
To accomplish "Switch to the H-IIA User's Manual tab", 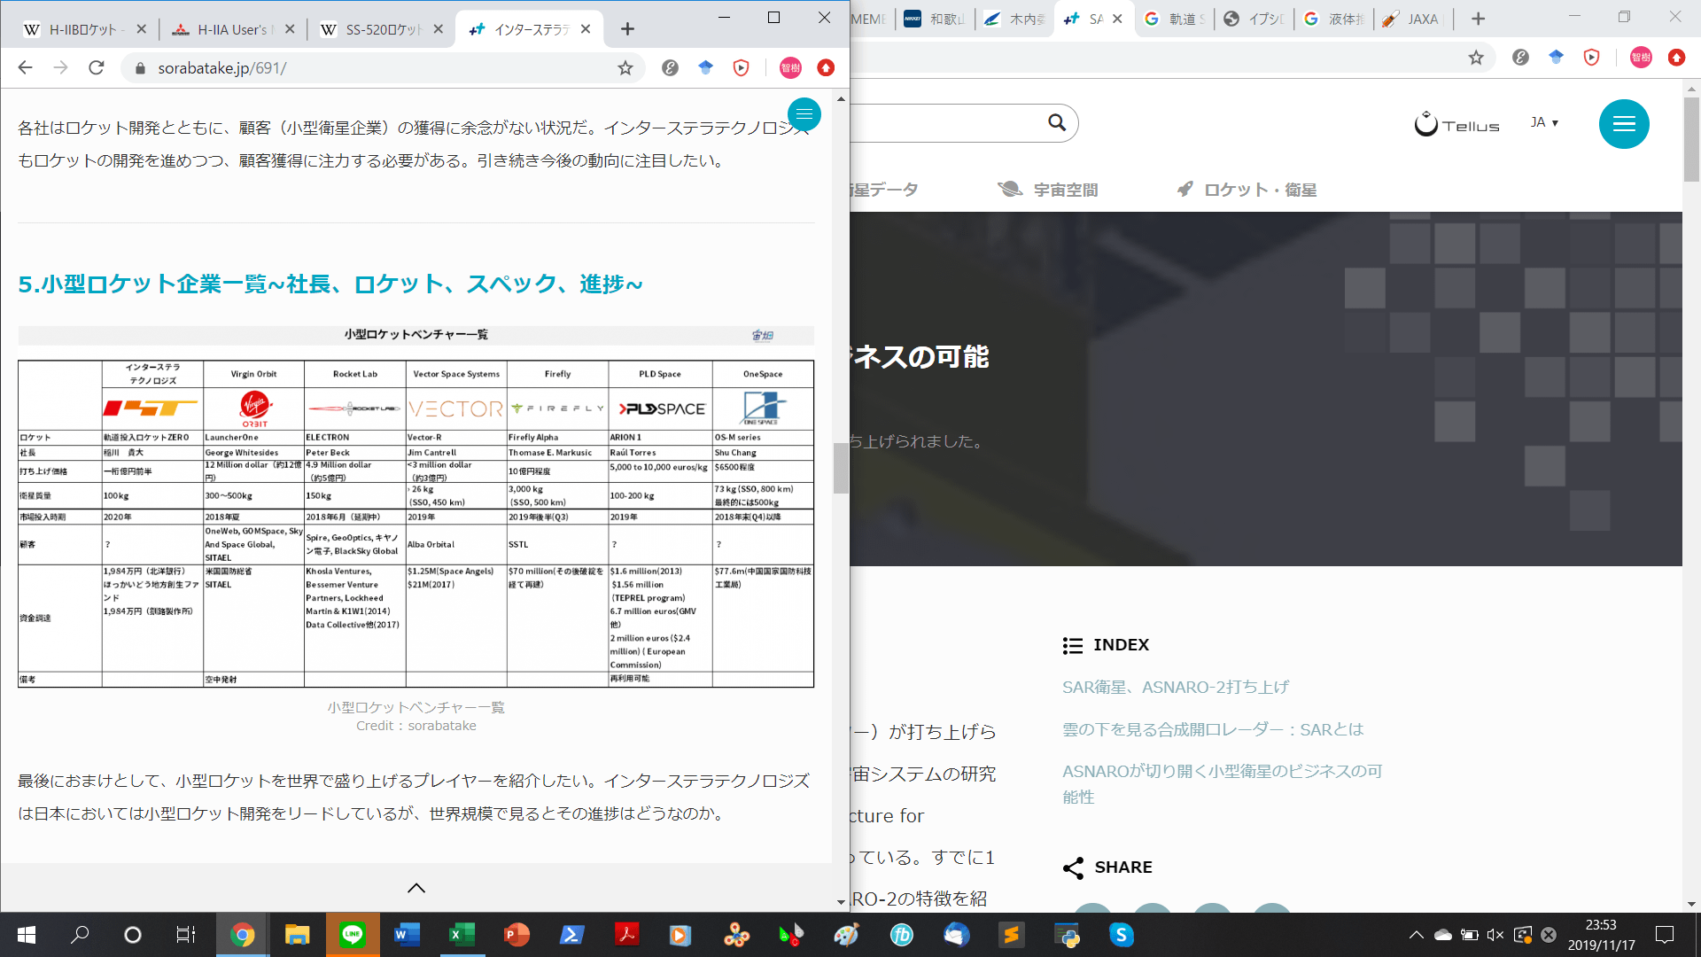I will (233, 29).
